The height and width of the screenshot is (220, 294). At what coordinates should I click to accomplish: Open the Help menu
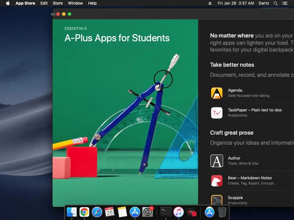point(92,3)
